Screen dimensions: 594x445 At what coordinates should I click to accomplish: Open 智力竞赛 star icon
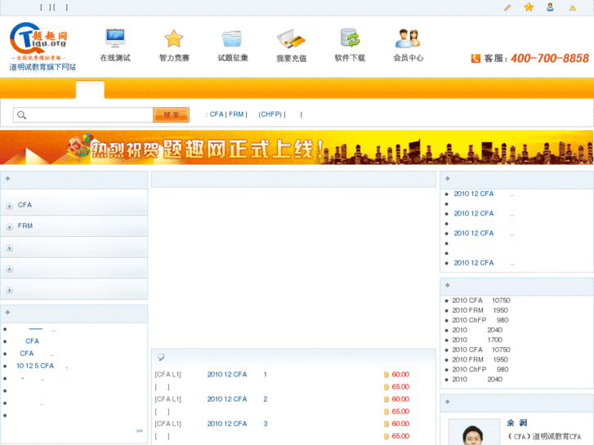point(174,38)
